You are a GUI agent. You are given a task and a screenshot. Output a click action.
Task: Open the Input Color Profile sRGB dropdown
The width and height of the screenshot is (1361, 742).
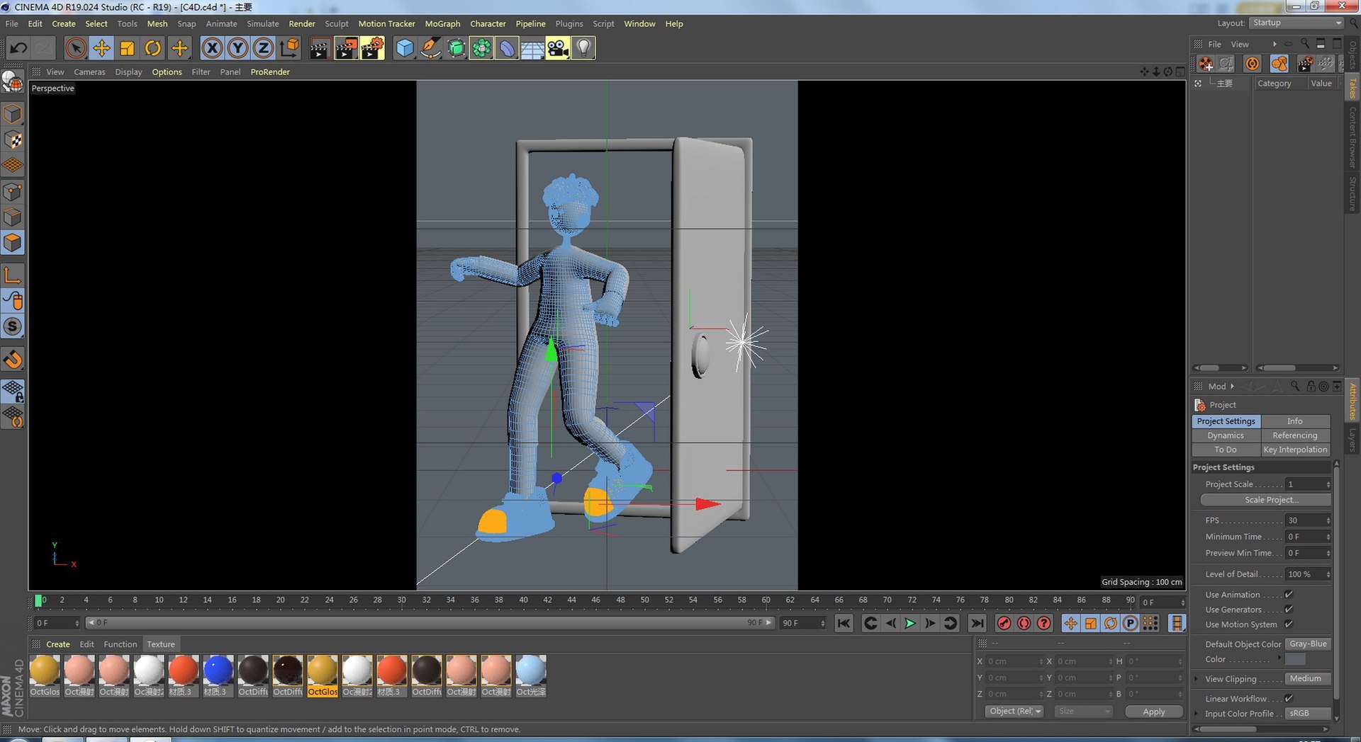pyautogui.click(x=1308, y=713)
